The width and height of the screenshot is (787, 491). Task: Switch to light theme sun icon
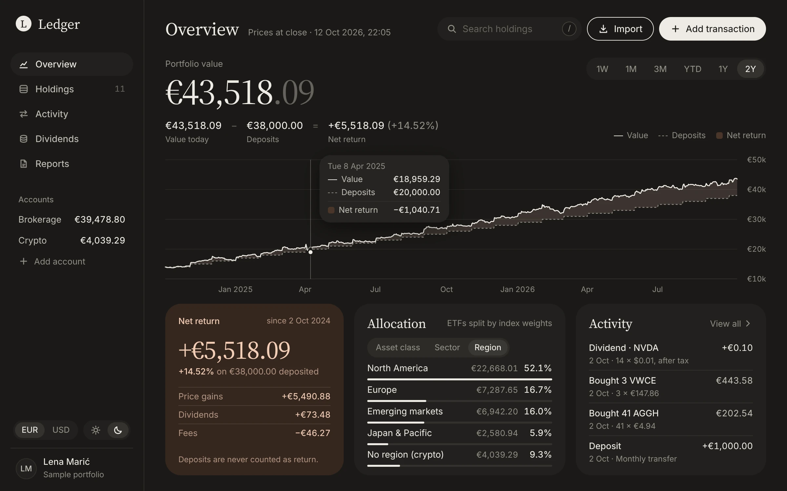96,430
